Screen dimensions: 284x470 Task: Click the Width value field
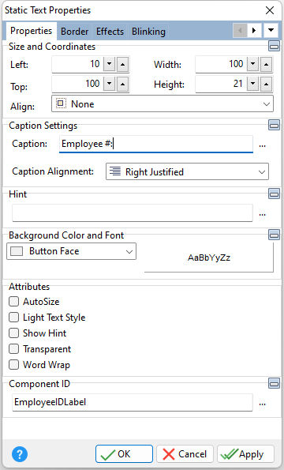[221, 64]
